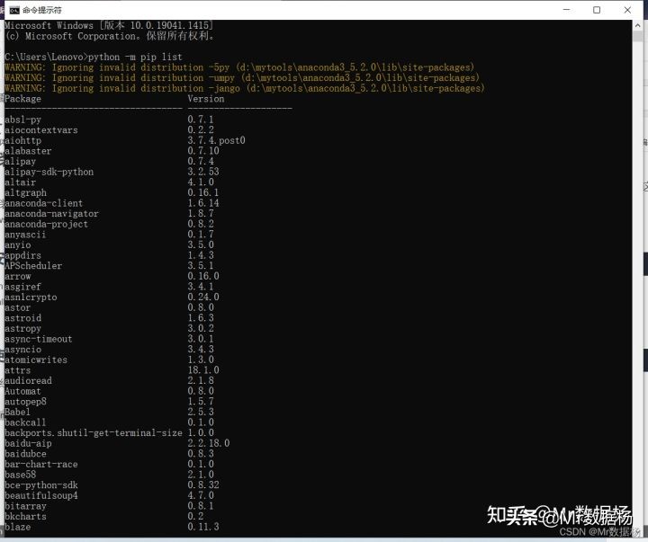This screenshot has width=648, height=542.
Task: Click the 'attrs' package name
Action: click(18, 370)
